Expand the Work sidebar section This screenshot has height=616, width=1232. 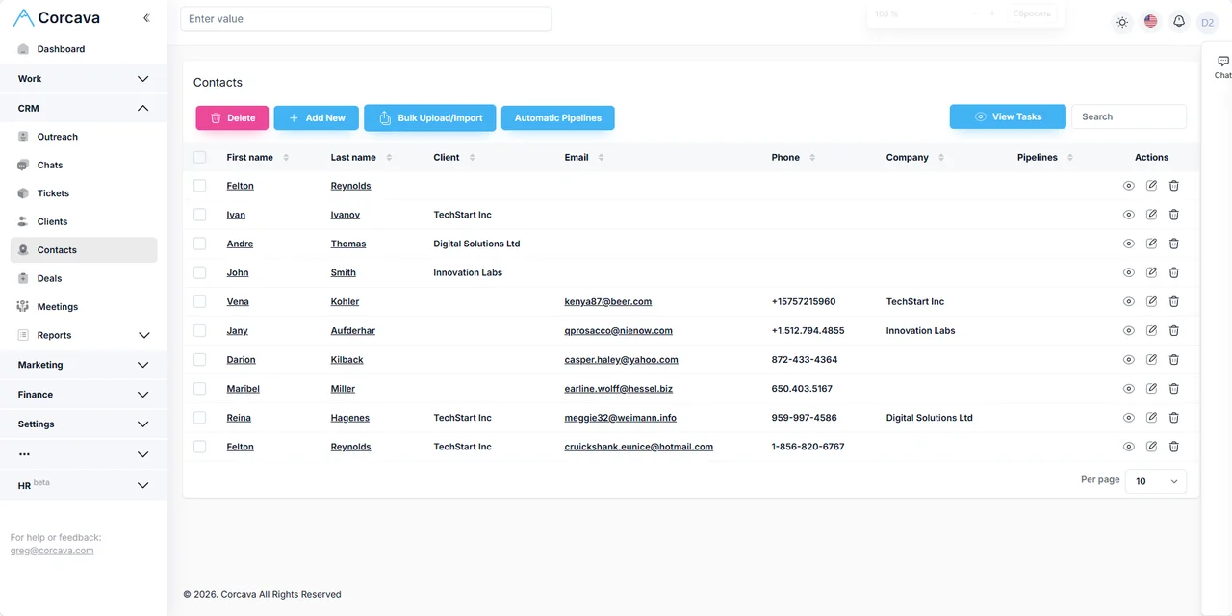point(84,79)
